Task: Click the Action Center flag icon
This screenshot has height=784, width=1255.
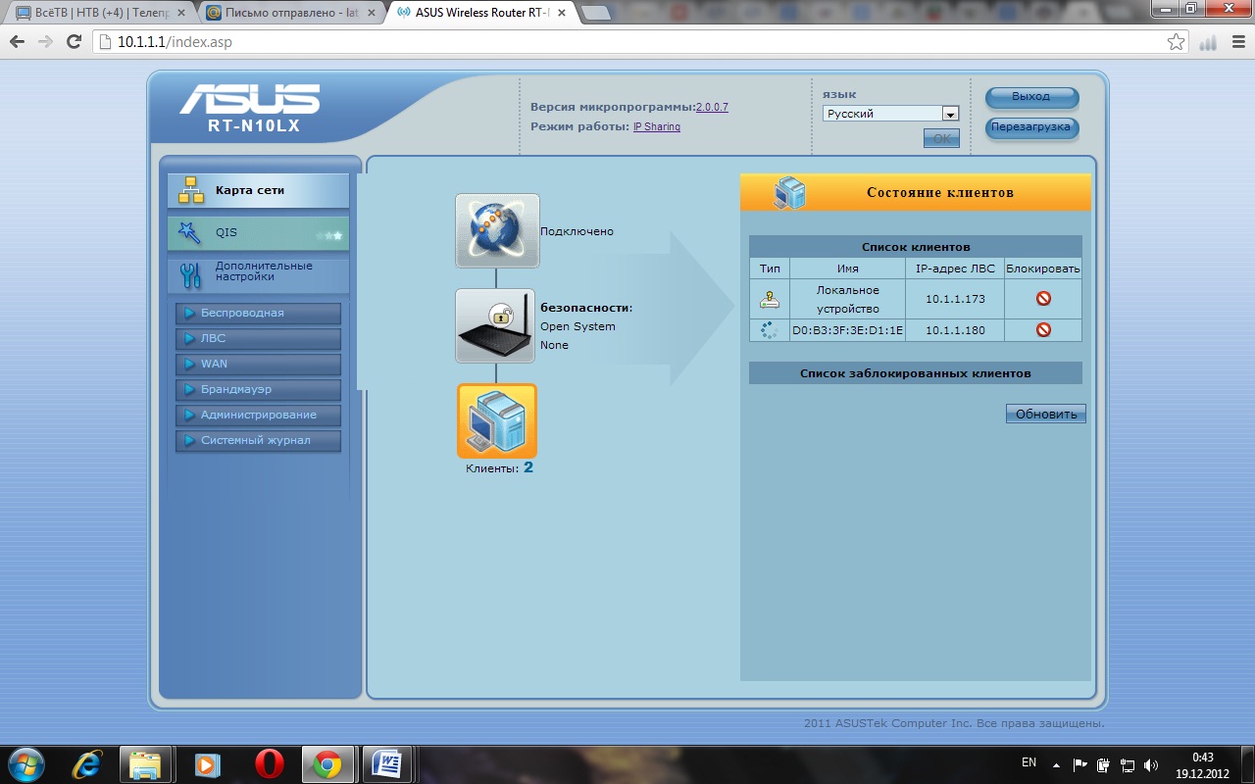Action: click(x=1080, y=764)
